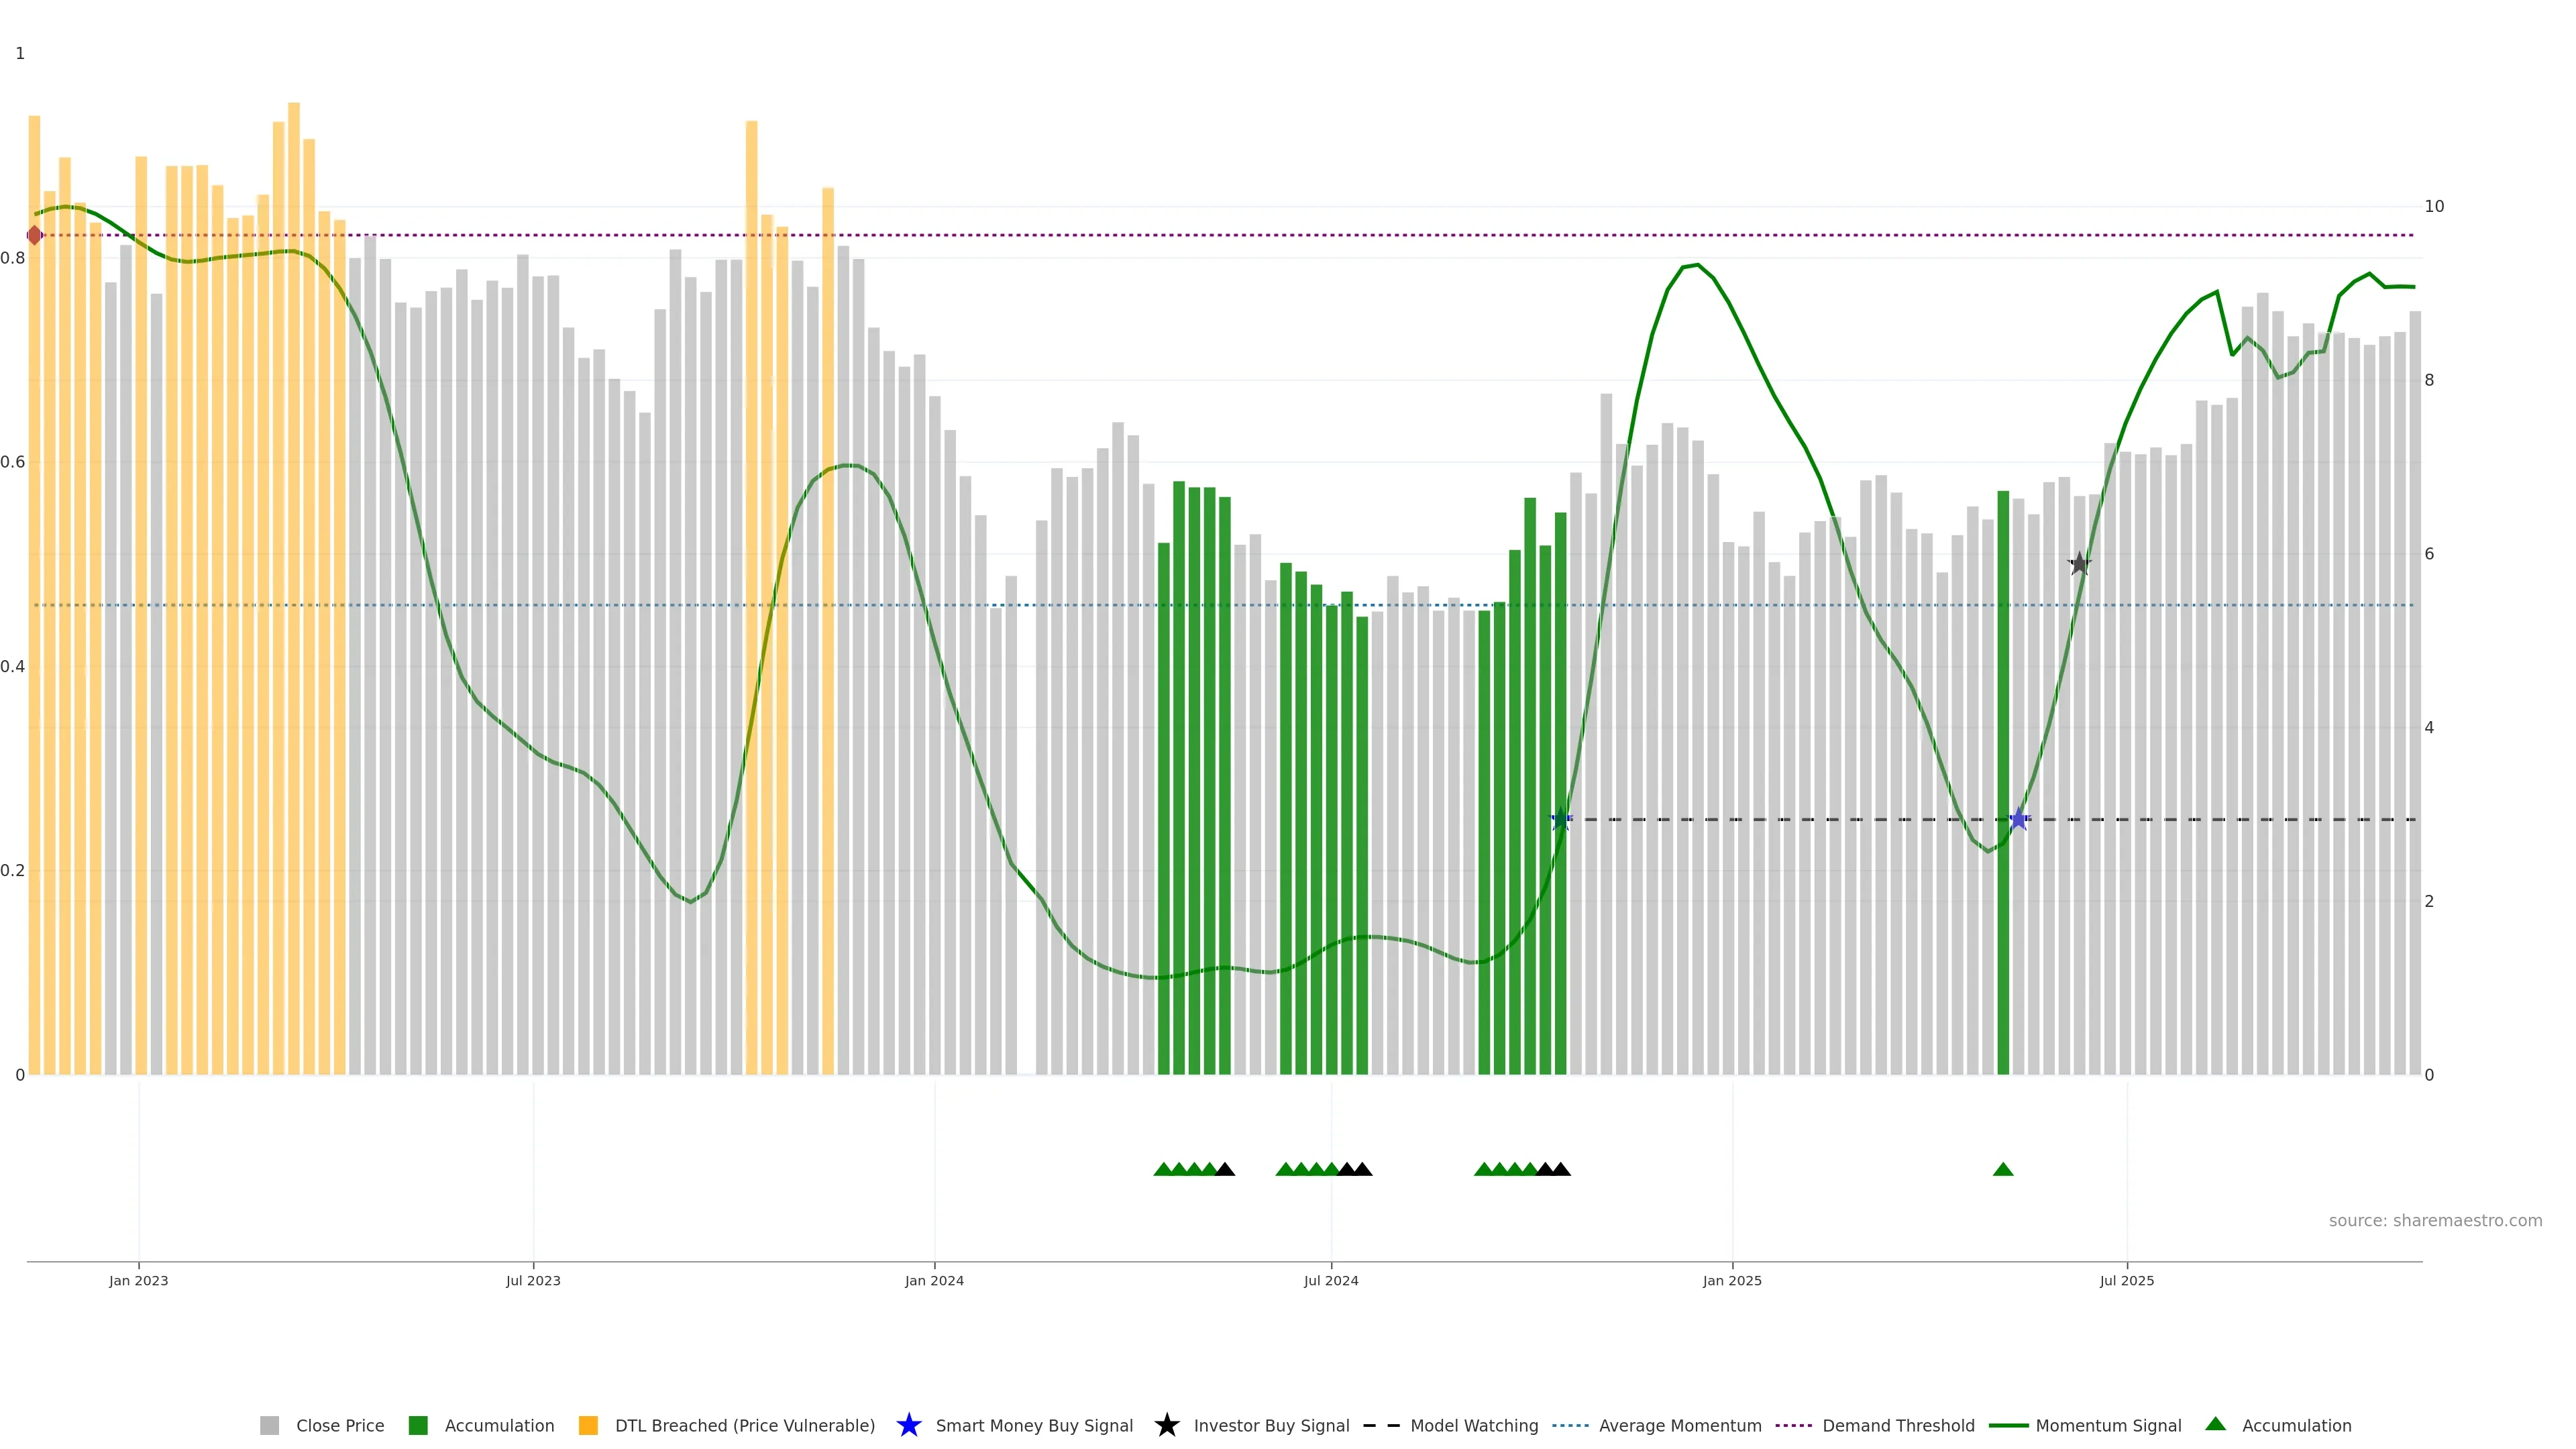Click the Jan 2024 axis label
The height and width of the screenshot is (1449, 2576).
(934, 1281)
